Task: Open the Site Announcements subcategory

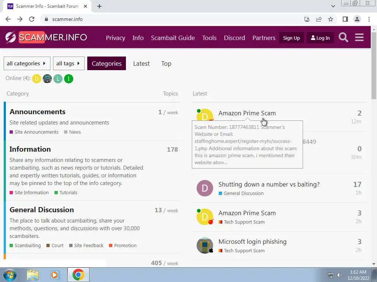Action: (34, 132)
